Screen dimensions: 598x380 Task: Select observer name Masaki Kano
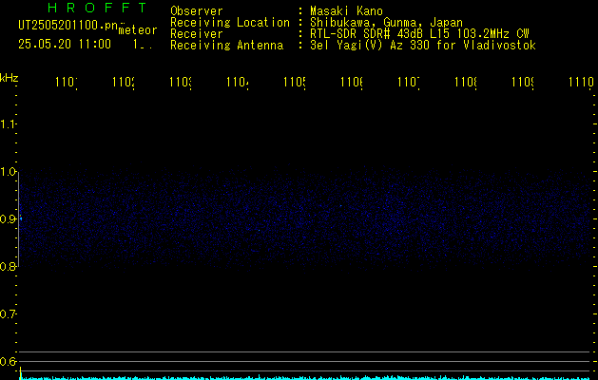[x=346, y=11]
